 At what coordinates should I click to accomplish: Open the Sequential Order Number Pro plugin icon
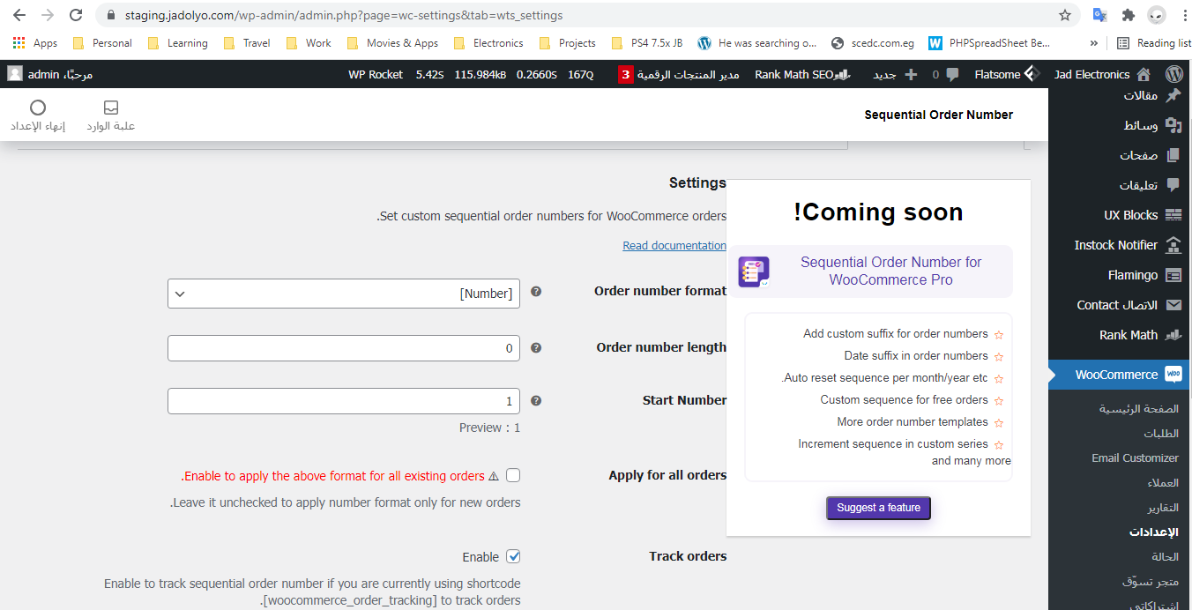754,272
